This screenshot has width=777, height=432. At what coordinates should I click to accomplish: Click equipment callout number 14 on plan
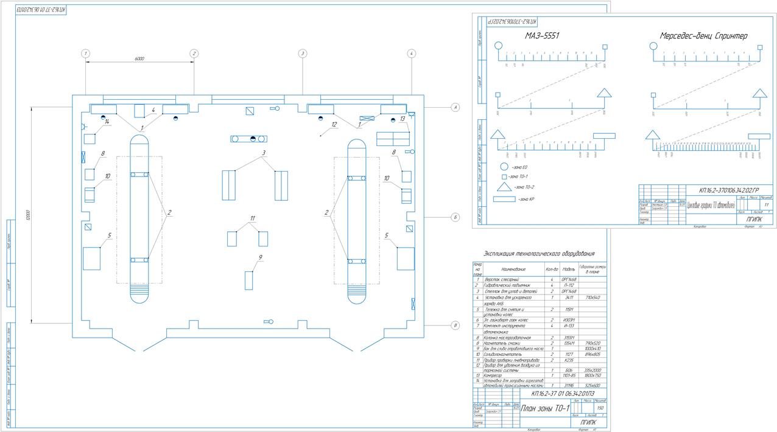(x=107, y=122)
